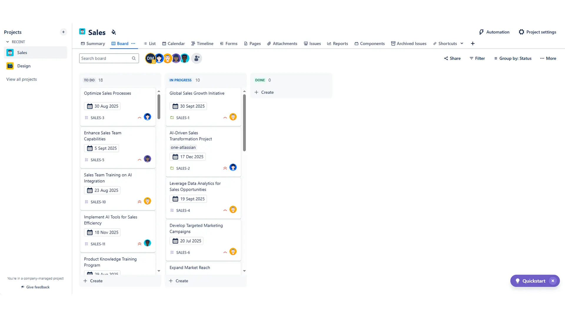This screenshot has height=317, width=565.
Task: Open the Archived Issues tab
Action: tap(409, 43)
